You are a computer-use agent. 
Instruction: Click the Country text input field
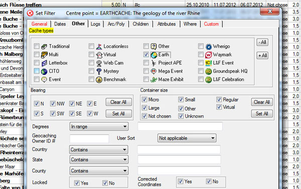[x=179, y=149]
